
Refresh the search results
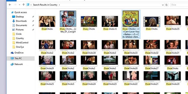(166, 5)
